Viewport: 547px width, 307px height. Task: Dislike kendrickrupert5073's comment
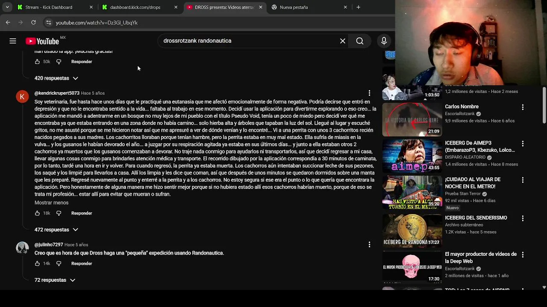59,213
